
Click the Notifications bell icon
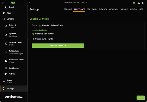[6, 52]
